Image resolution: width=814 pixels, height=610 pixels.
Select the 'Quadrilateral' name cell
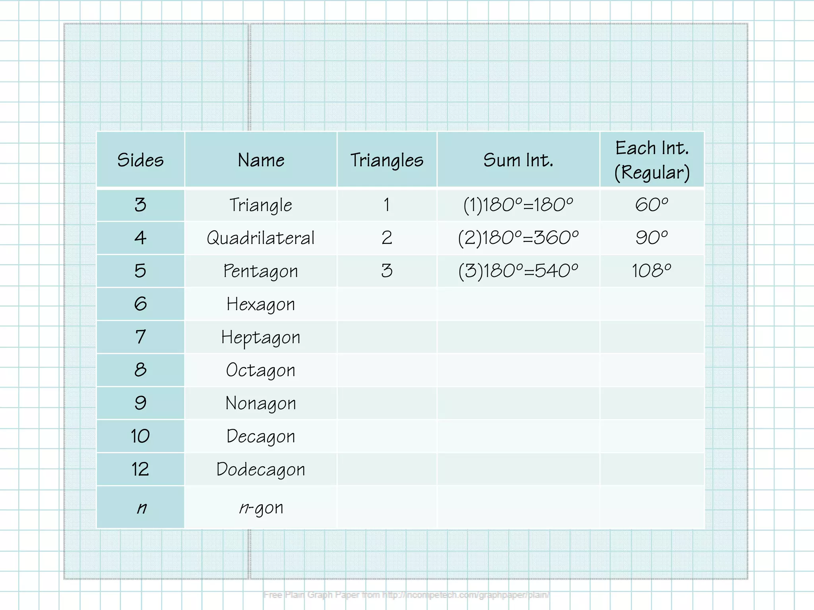tap(261, 238)
